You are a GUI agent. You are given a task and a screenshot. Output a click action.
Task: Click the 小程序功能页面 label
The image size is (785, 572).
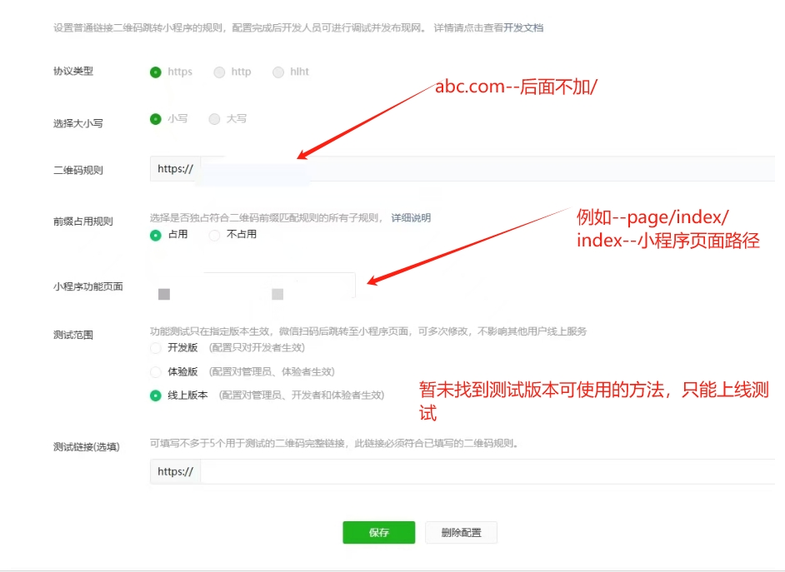(88, 286)
